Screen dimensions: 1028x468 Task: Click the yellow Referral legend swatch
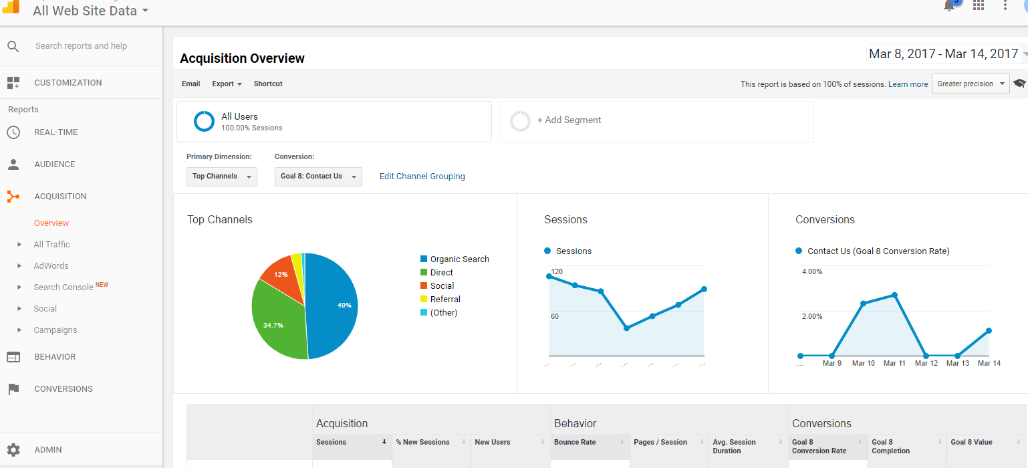tap(424, 300)
